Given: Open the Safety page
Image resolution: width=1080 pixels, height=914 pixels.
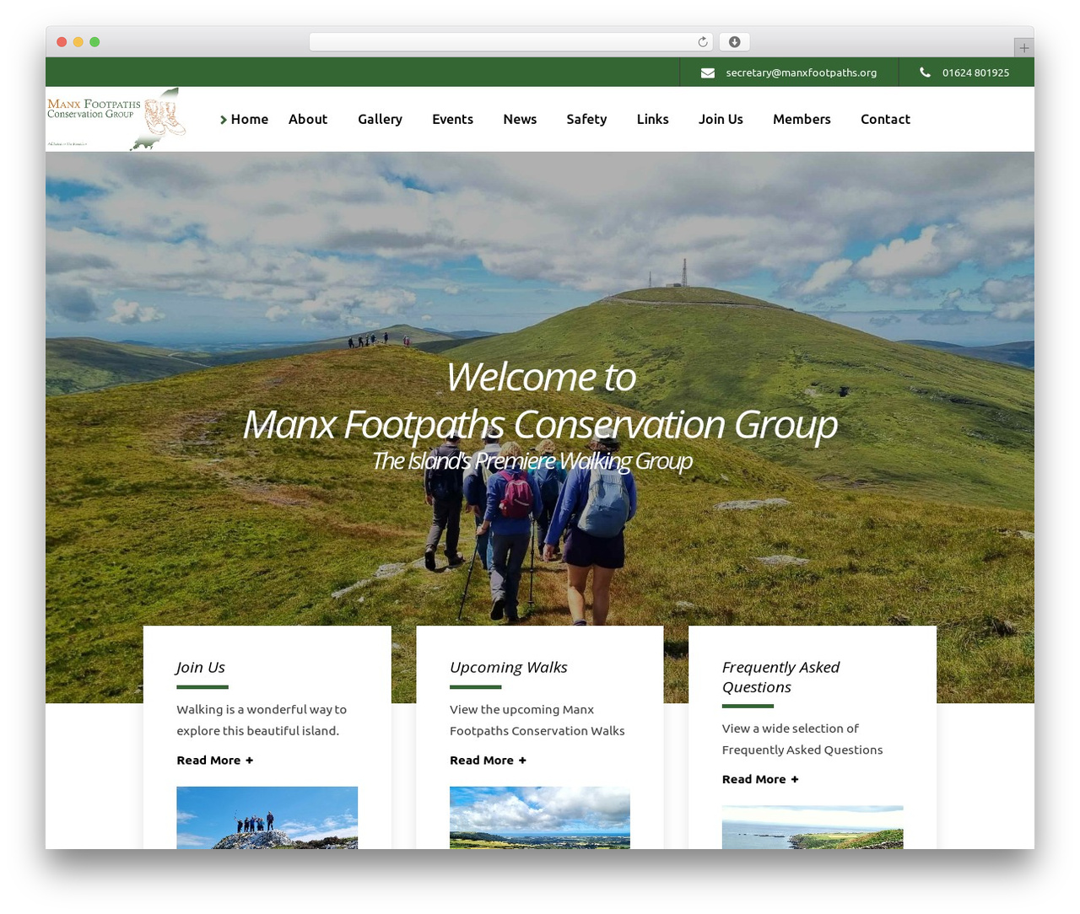Looking at the screenshot, I should [586, 119].
